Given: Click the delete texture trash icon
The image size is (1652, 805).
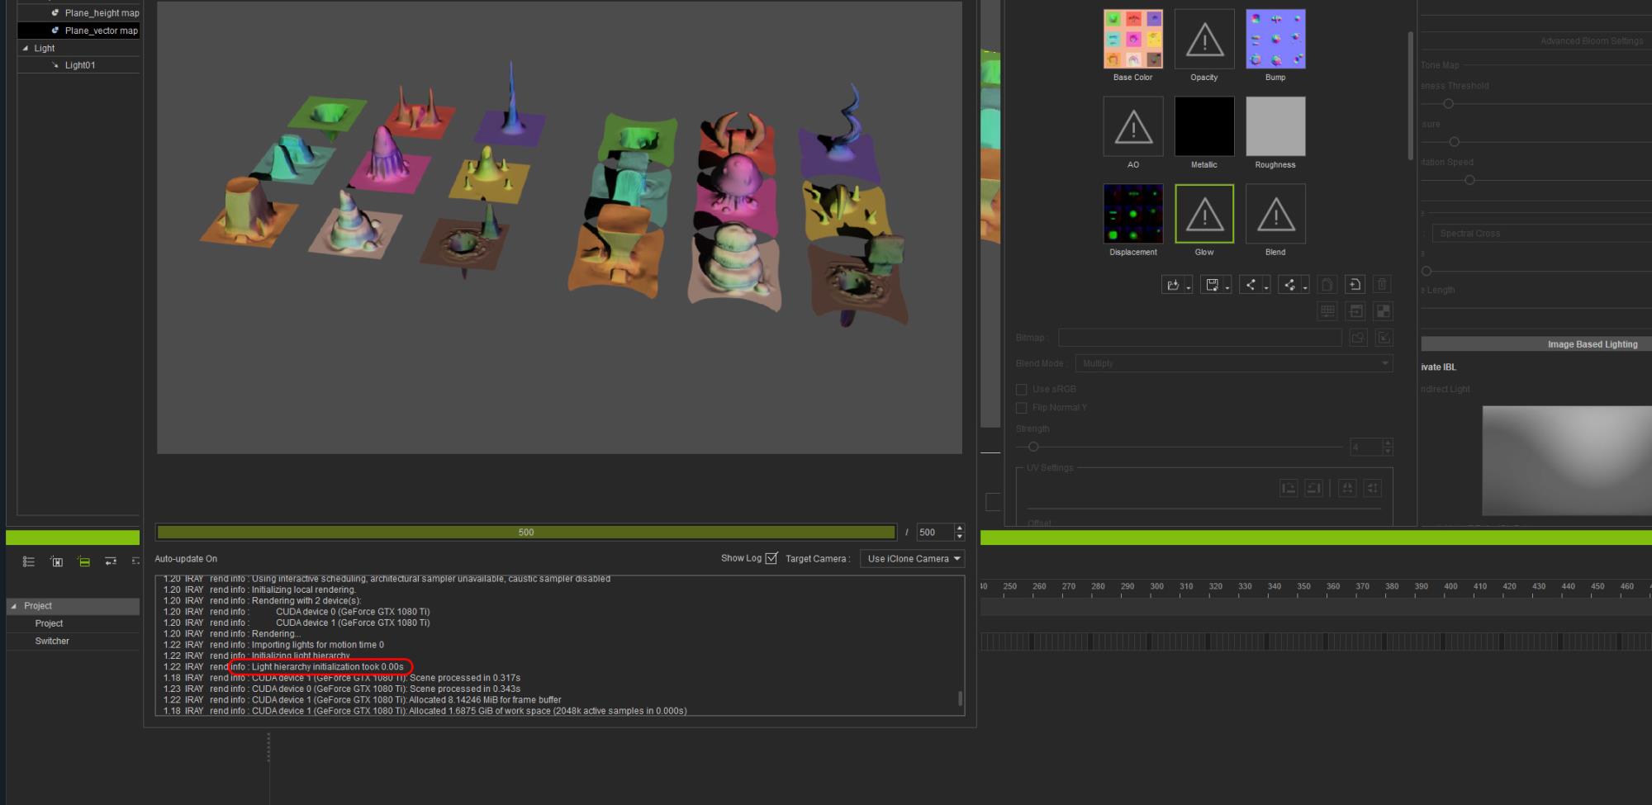Looking at the screenshot, I should pyautogui.click(x=1382, y=285).
